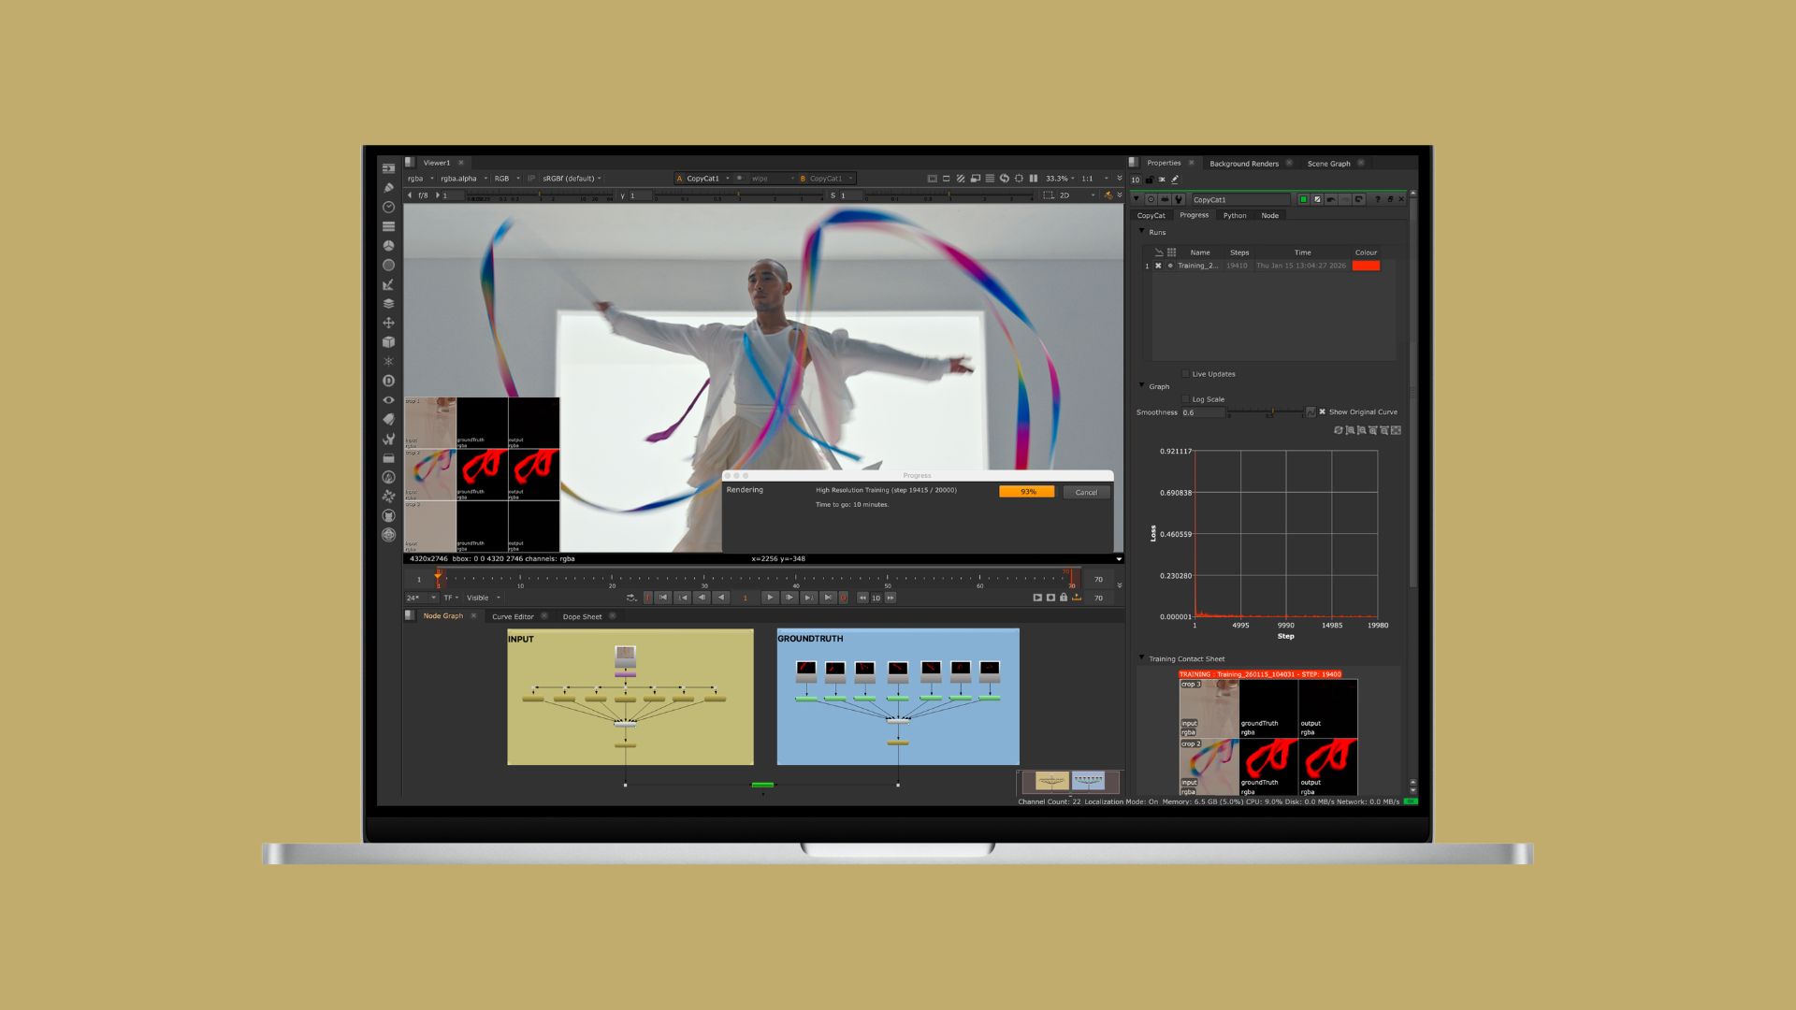Select the Transform tools icon in the left toolbar
The height and width of the screenshot is (1010, 1796).
(389, 323)
